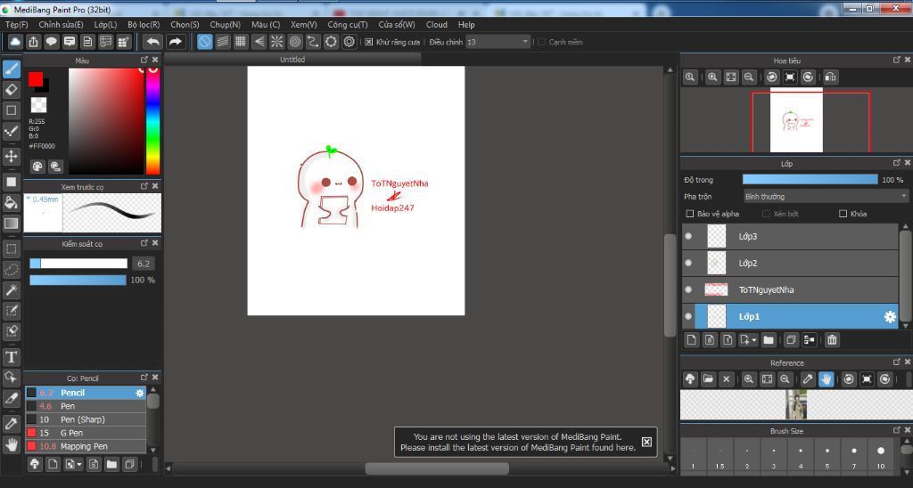Select the Brush tool in left toolbar
Screen dimensions: 913x488
pyautogui.click(x=11, y=69)
